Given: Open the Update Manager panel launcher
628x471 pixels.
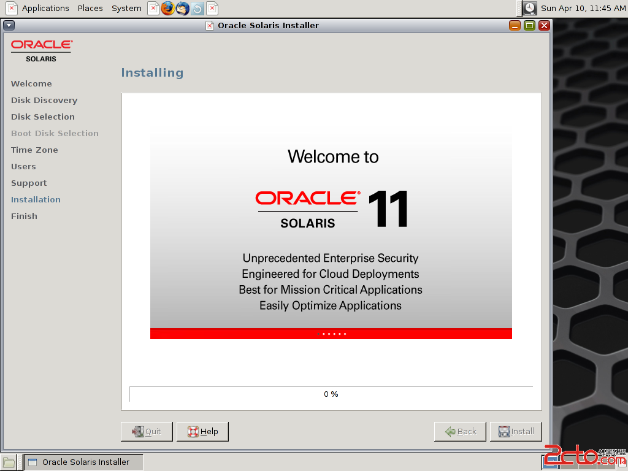Looking at the screenshot, I should pos(197,8).
